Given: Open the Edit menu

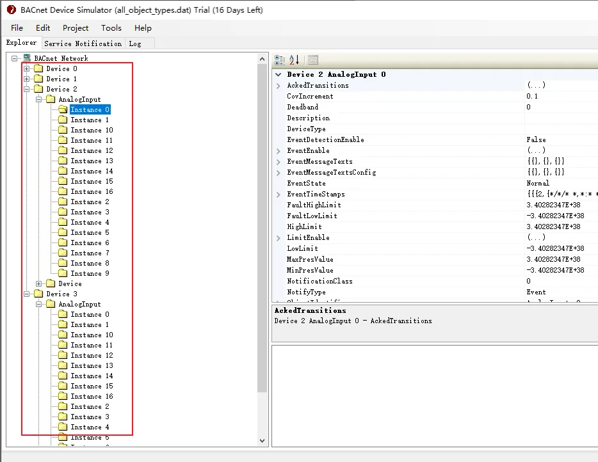Looking at the screenshot, I should pyautogui.click(x=43, y=28).
